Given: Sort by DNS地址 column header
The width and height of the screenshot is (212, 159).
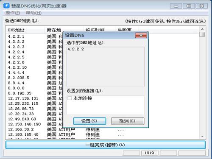Looking at the screenshot, I should (16, 30).
